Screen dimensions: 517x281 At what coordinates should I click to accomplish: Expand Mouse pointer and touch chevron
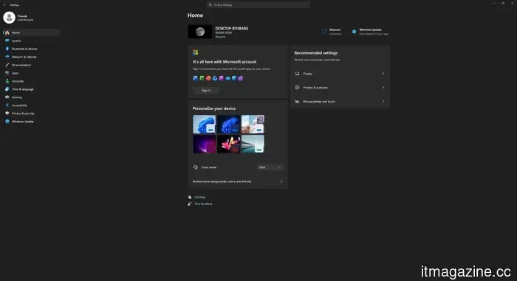[x=383, y=102]
